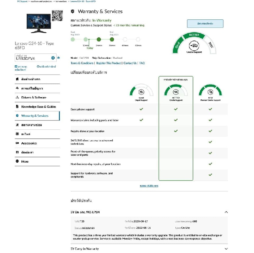This screenshot has width=254, height=253.
Task: Click the Good segment of the large gauge
Action: [178, 45]
